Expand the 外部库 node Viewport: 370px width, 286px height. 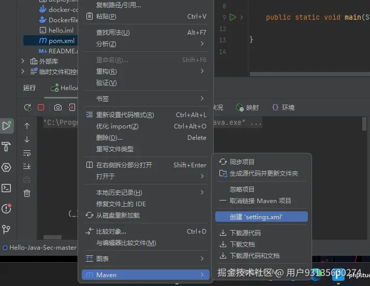tap(23, 61)
